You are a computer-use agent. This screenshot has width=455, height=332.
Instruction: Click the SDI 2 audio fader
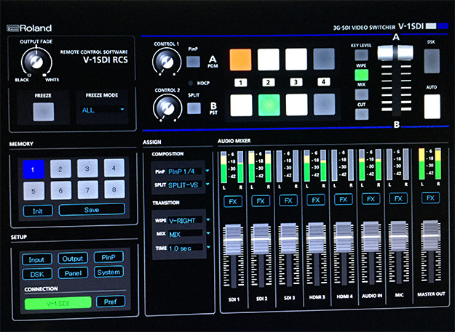(261, 239)
